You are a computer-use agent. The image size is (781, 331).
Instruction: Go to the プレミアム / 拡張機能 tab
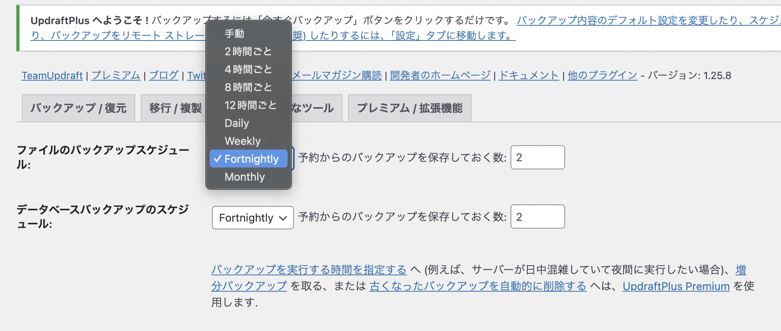coord(410,108)
